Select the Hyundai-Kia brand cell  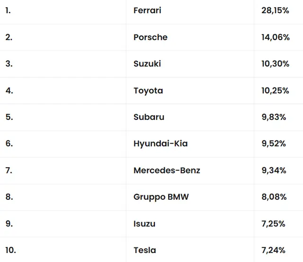[x=160, y=144]
